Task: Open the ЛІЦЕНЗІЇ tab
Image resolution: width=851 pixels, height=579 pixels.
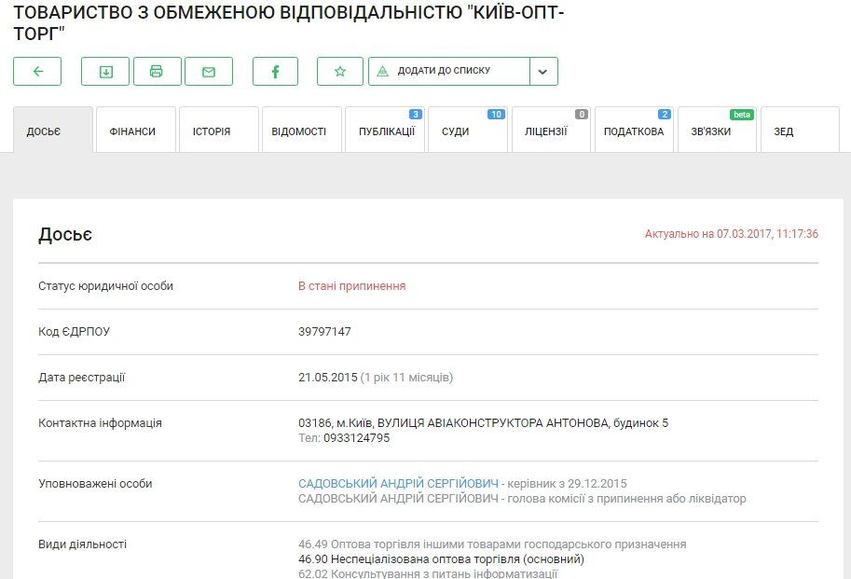Action: click(548, 129)
